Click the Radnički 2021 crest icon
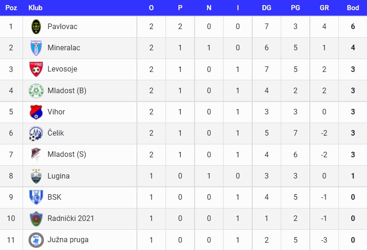Screen dimensions: 367x250 click(36, 219)
